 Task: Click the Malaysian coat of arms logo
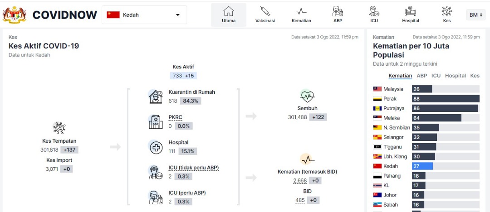[x=15, y=14]
